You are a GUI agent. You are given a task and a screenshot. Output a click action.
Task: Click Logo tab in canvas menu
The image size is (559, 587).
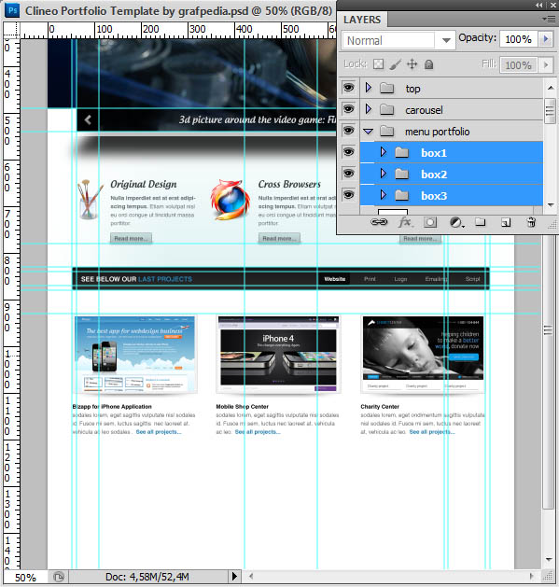click(400, 279)
